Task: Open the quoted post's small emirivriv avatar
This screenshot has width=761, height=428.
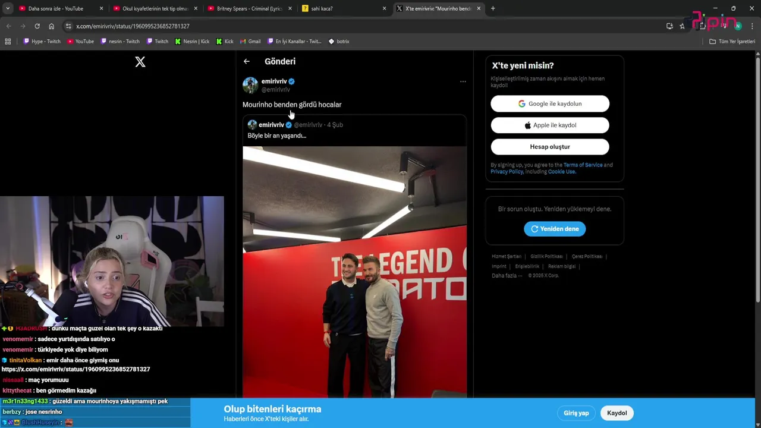Action: click(252, 125)
